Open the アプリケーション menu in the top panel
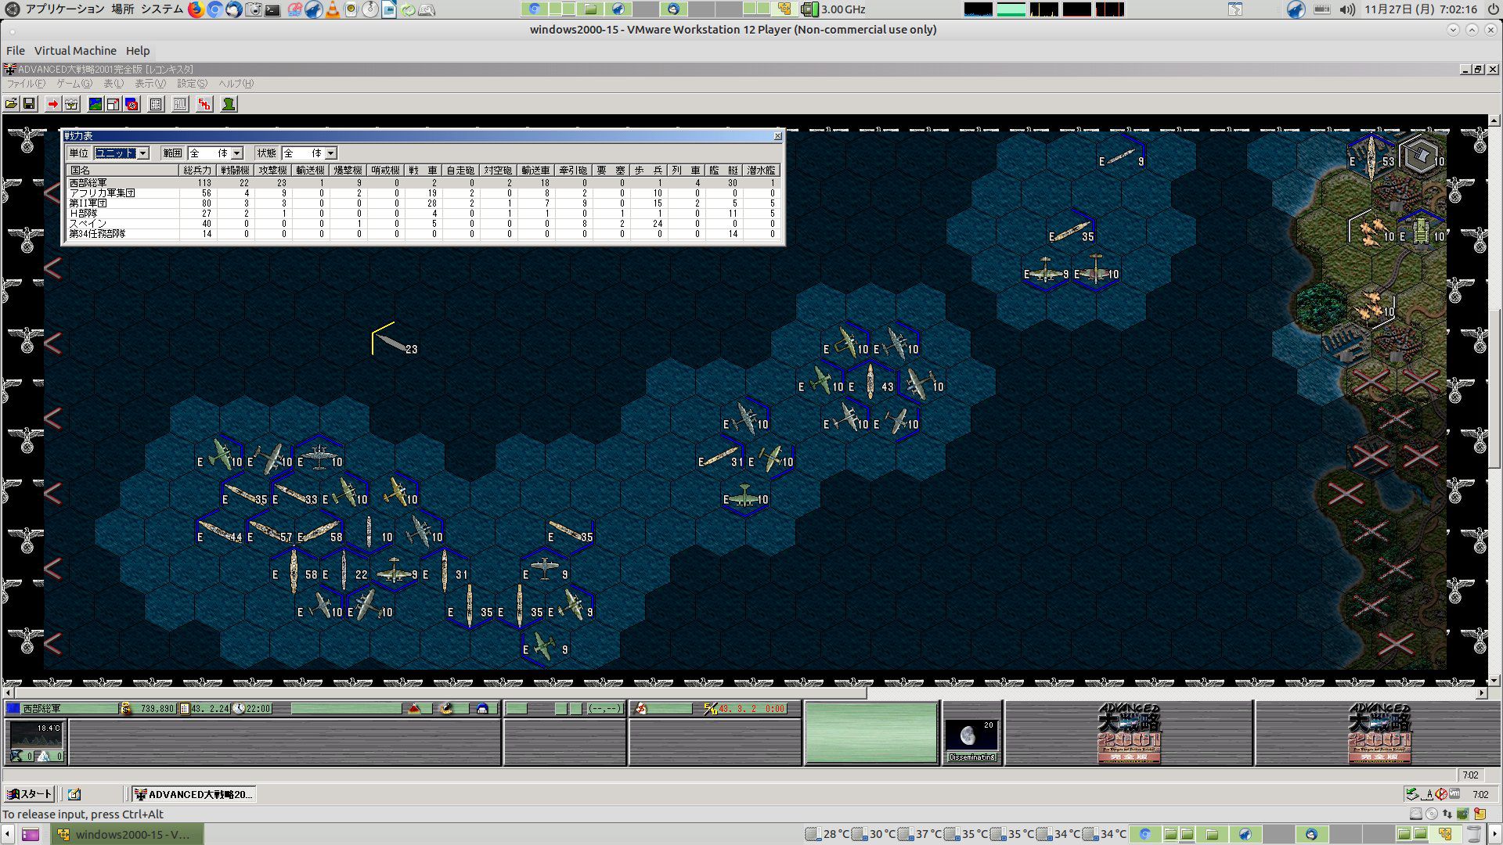This screenshot has width=1503, height=845. [64, 9]
